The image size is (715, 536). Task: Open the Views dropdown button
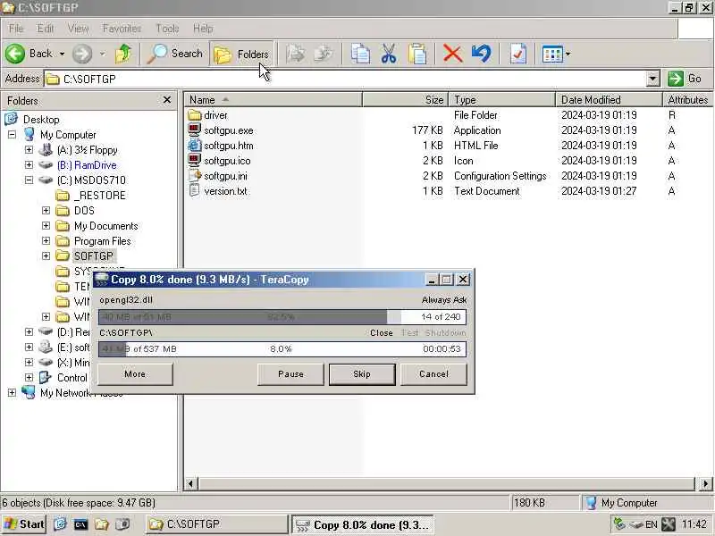click(556, 54)
